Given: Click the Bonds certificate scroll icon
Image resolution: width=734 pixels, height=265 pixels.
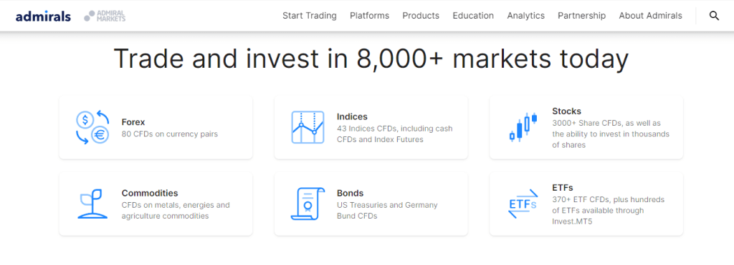Looking at the screenshot, I should [x=308, y=204].
